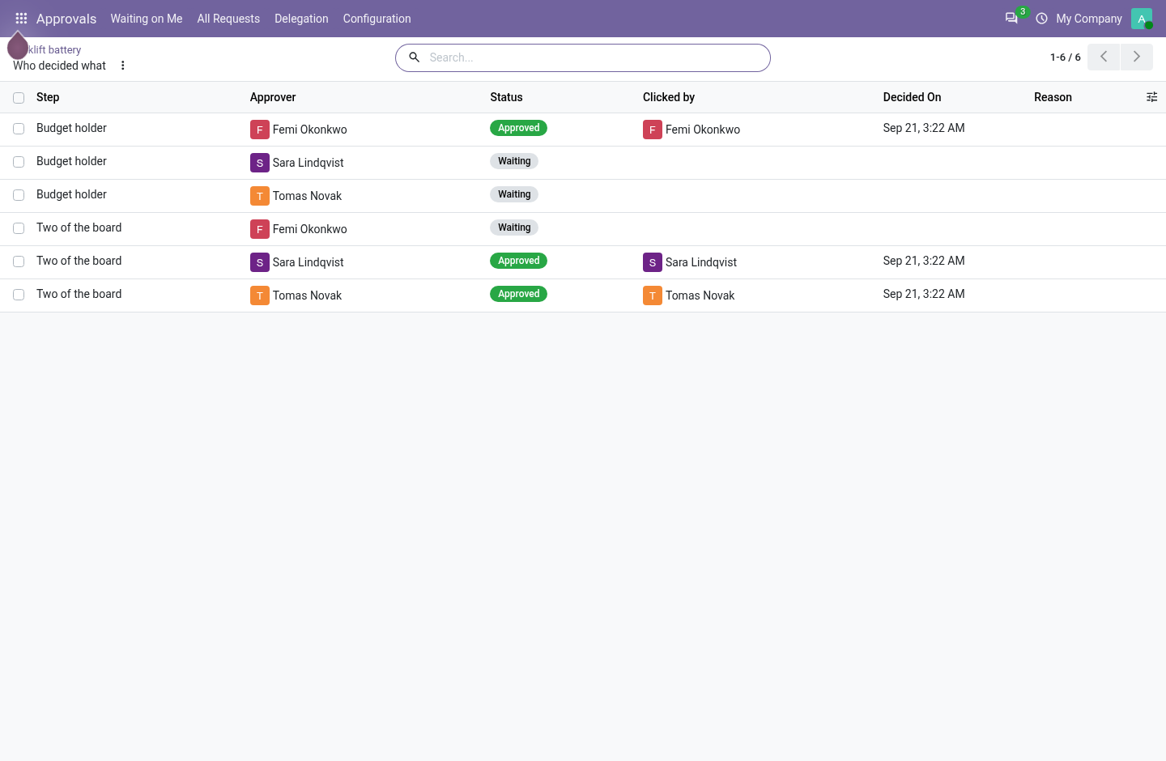Open the All Requests menu
The image size is (1166, 761).
coord(228,19)
